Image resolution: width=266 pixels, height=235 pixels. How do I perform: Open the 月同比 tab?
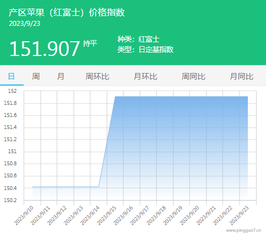tap(242, 76)
